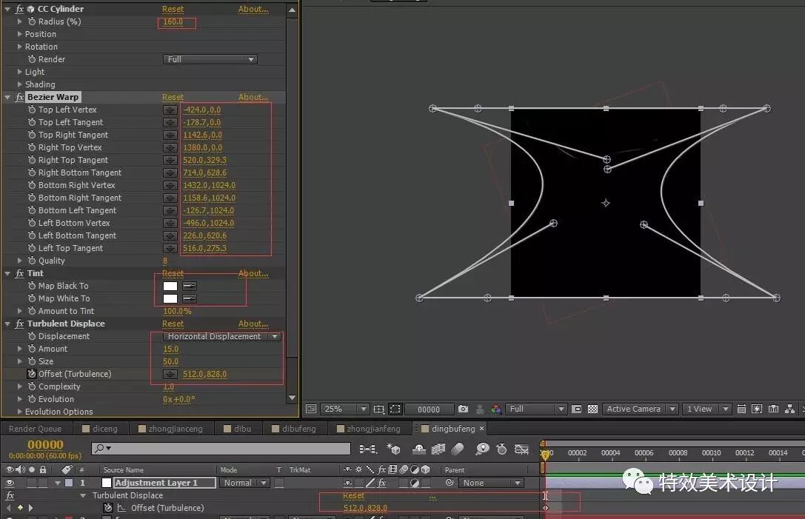The width and height of the screenshot is (805, 519).
Task: Click the white label swatch of Adjustment Layer 1
Action: (x=107, y=483)
